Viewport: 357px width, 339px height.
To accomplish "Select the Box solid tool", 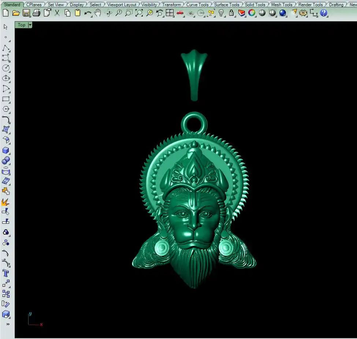I will [6, 150].
